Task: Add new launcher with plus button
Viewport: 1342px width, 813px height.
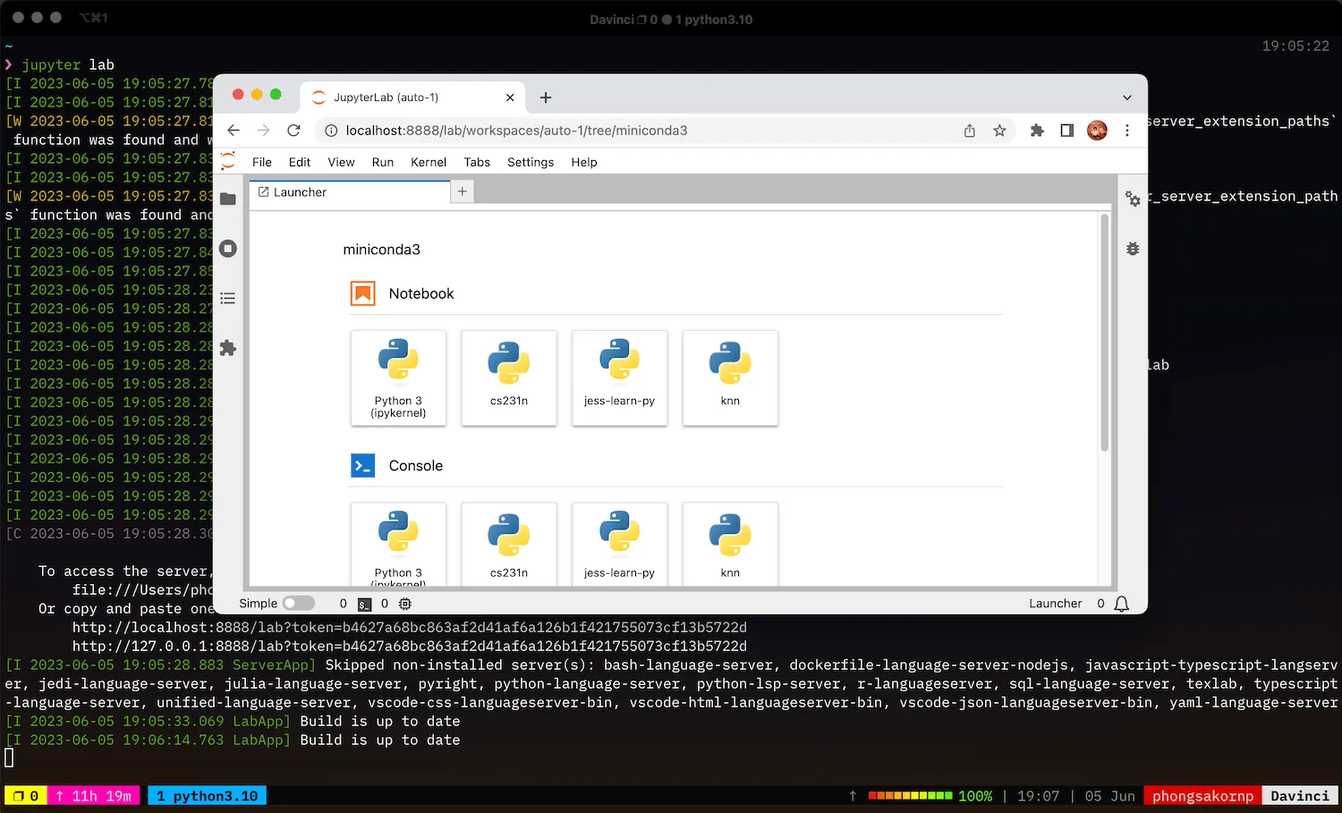Action: [462, 191]
